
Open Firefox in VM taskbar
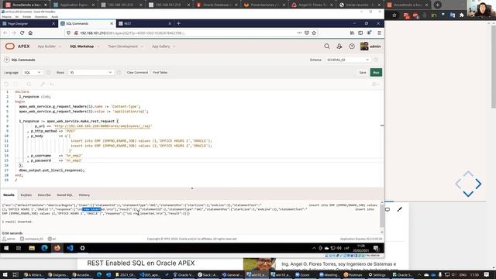click(57, 248)
